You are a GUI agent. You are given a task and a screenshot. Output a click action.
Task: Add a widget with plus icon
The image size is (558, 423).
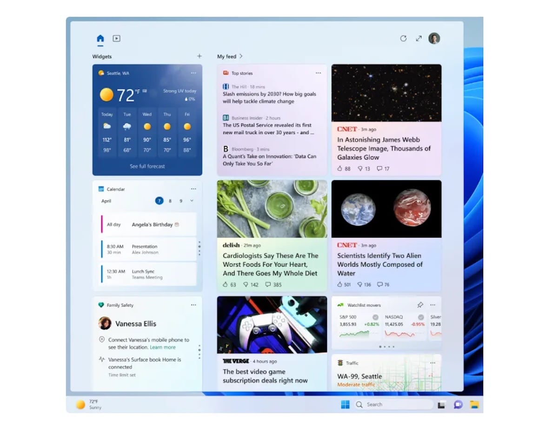pos(199,56)
